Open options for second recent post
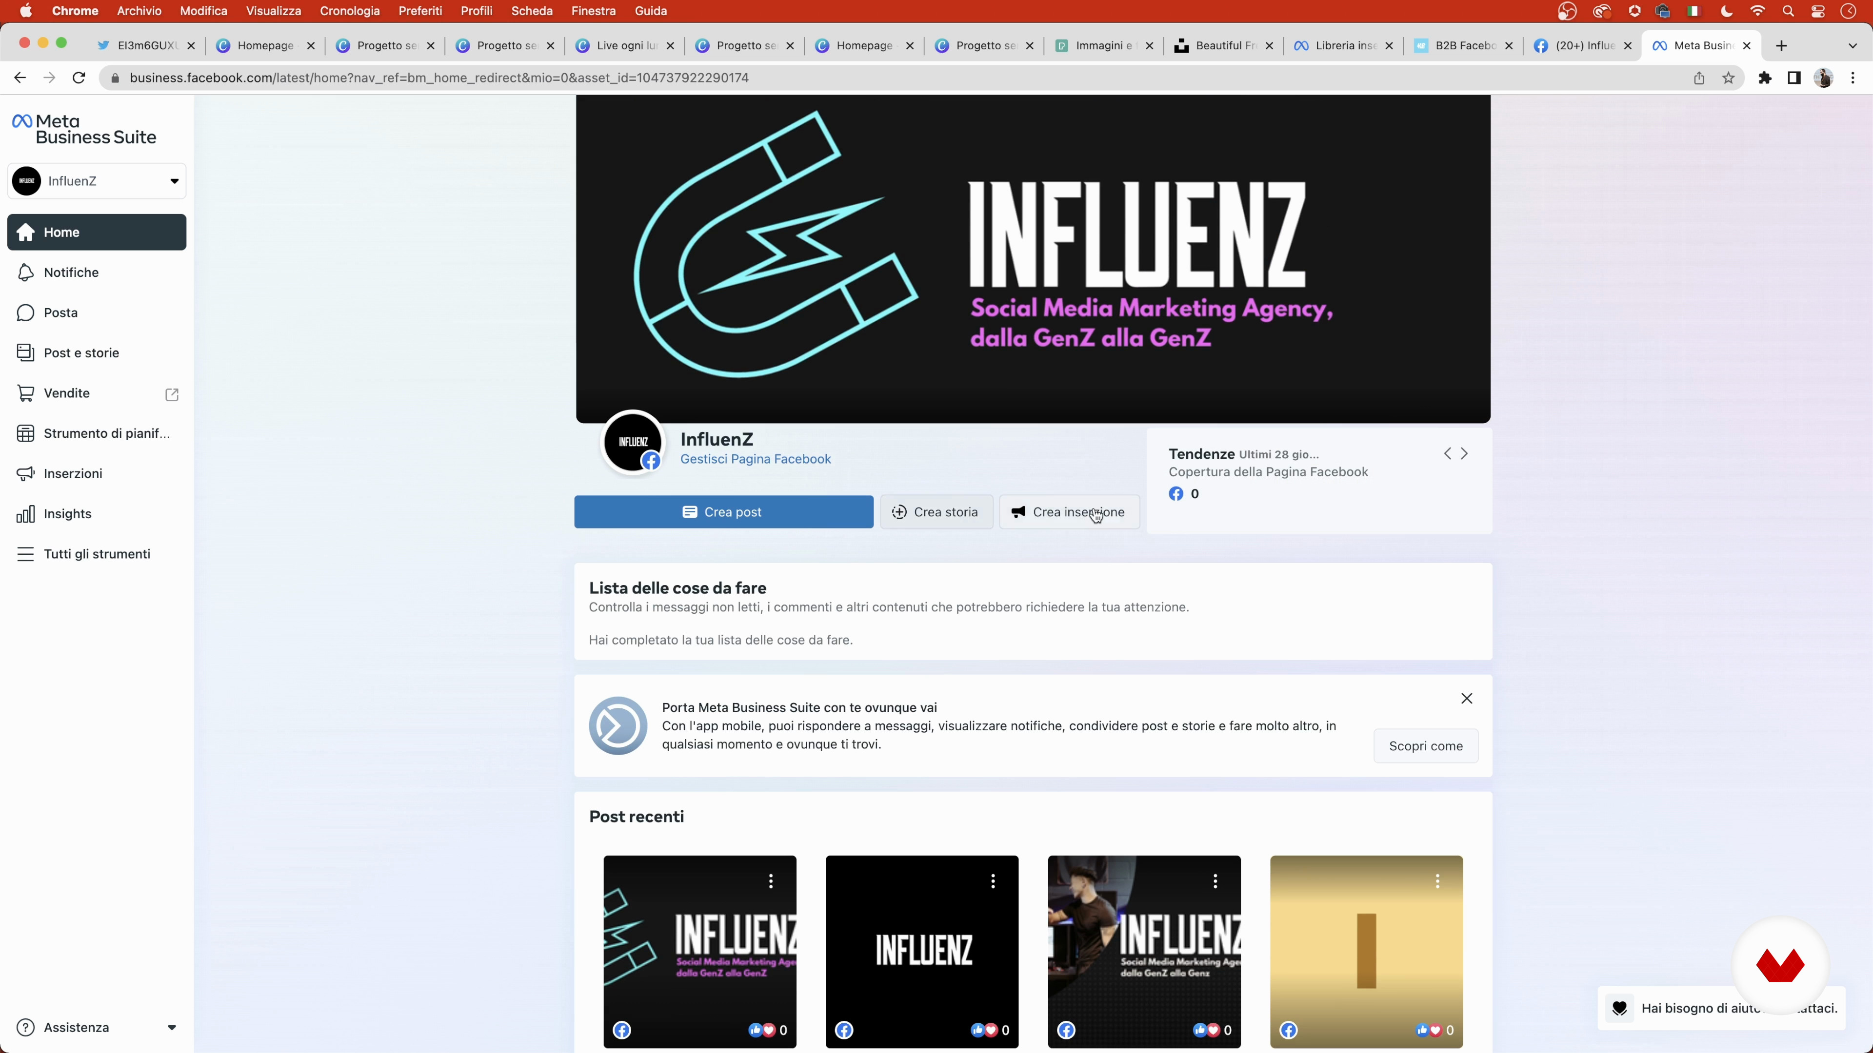1873x1053 pixels. click(993, 881)
